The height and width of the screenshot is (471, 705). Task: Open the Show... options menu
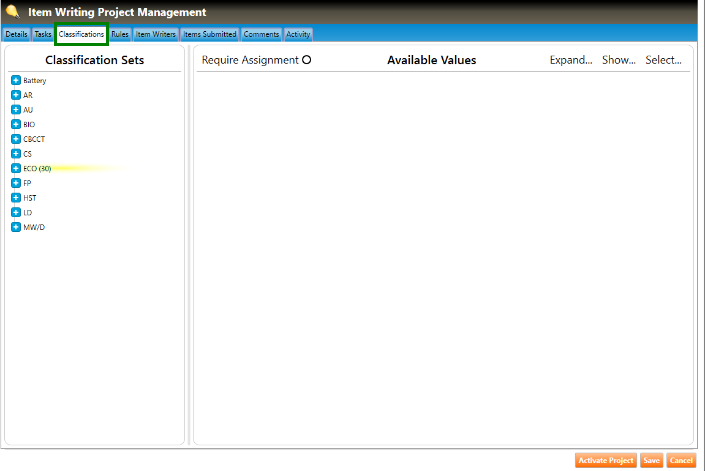coord(619,60)
